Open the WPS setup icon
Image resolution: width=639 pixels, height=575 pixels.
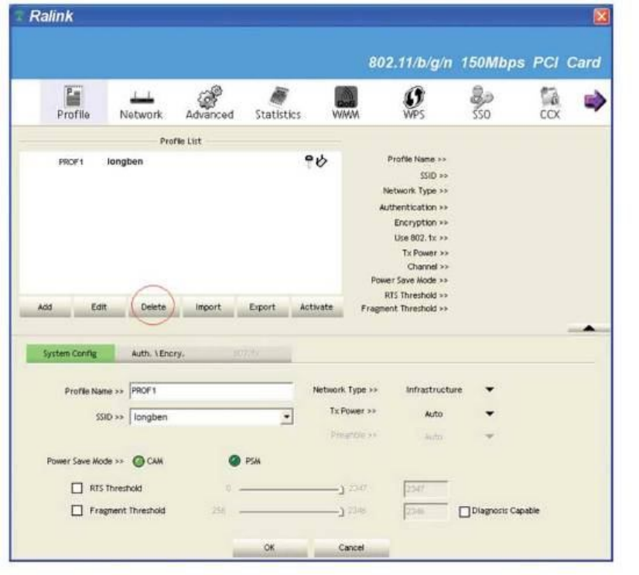[x=414, y=102]
